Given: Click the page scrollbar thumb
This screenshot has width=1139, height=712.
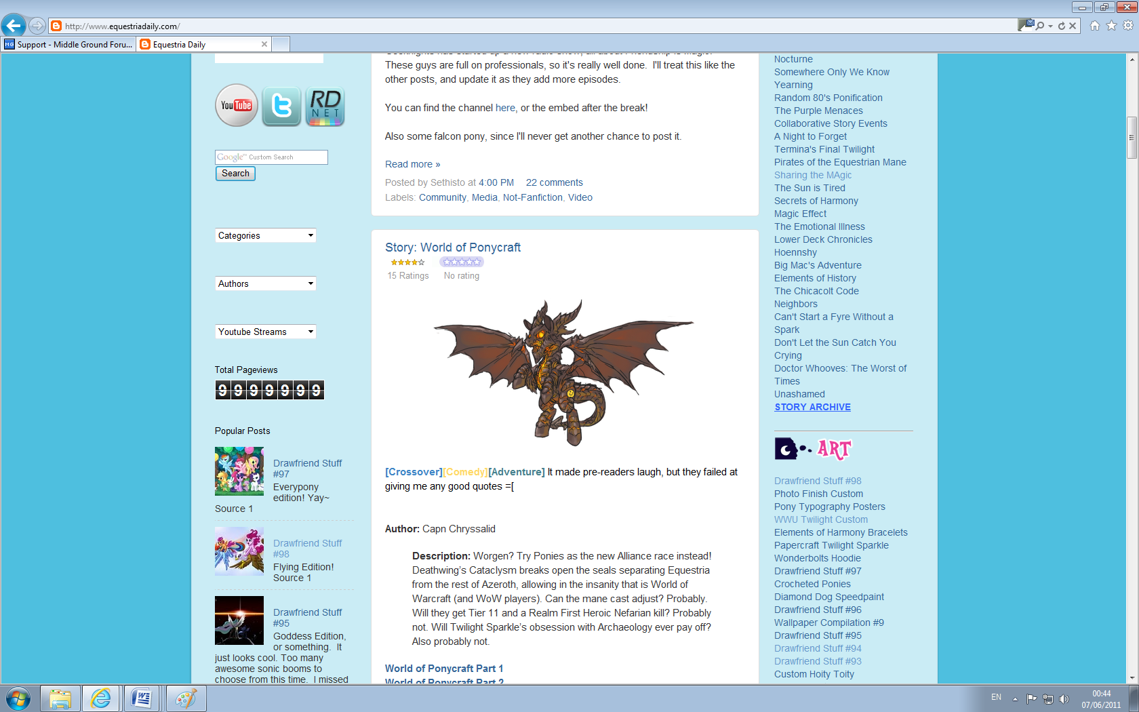Looking at the screenshot, I should pyautogui.click(x=1132, y=138).
